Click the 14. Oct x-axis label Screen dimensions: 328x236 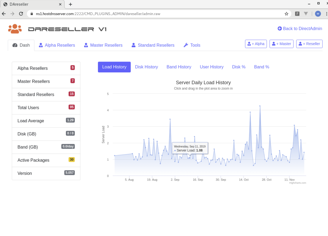pos(244,180)
